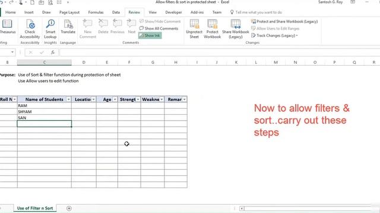Run Check Accessibility
This screenshot has height=213, width=380.
point(30,29)
